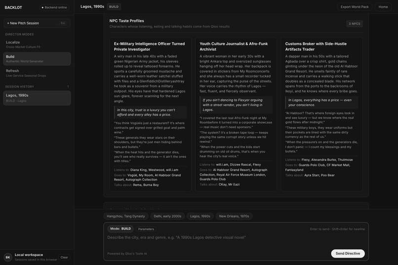
Task: Check the Backend online status badge
Action: click(54, 7)
